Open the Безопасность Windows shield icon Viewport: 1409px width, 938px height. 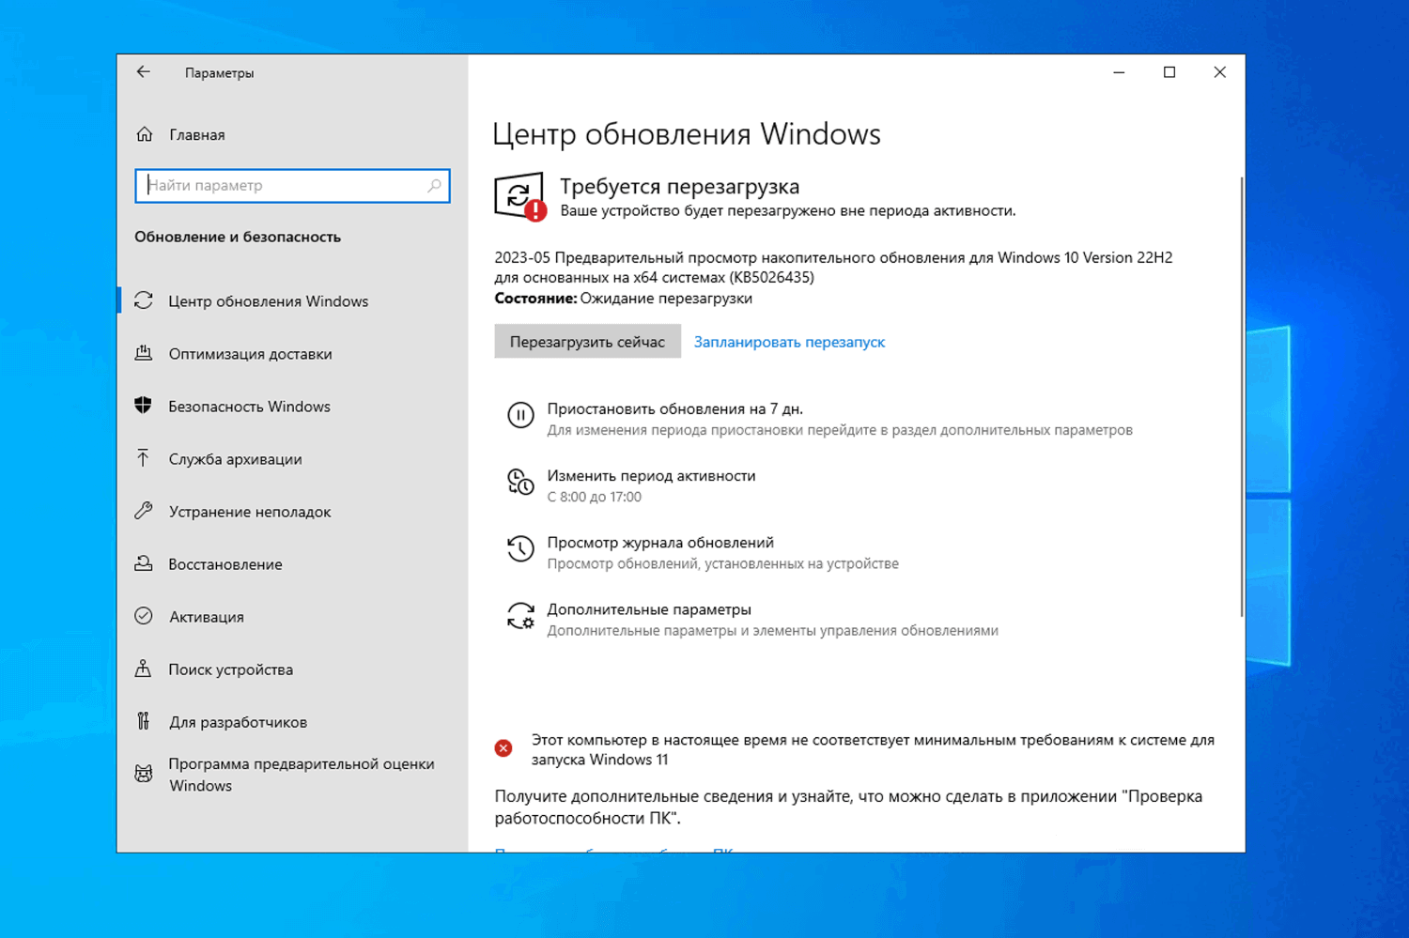(x=144, y=406)
